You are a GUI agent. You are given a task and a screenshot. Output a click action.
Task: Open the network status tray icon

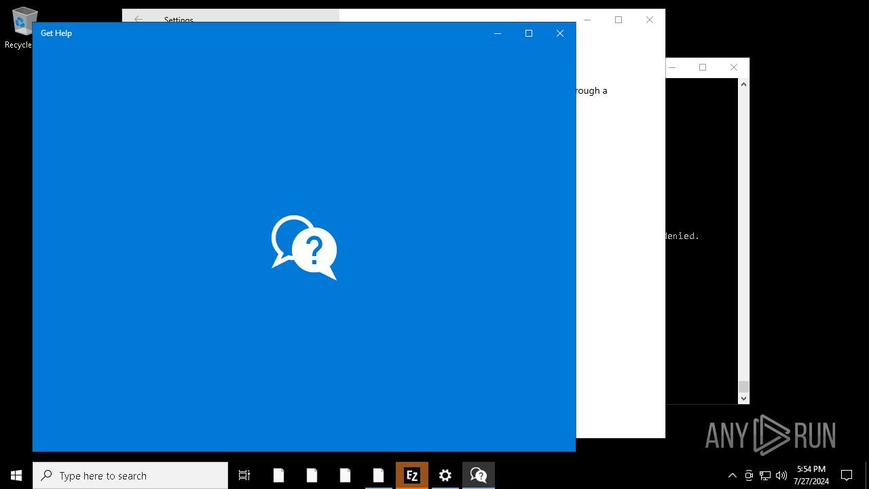(x=765, y=475)
